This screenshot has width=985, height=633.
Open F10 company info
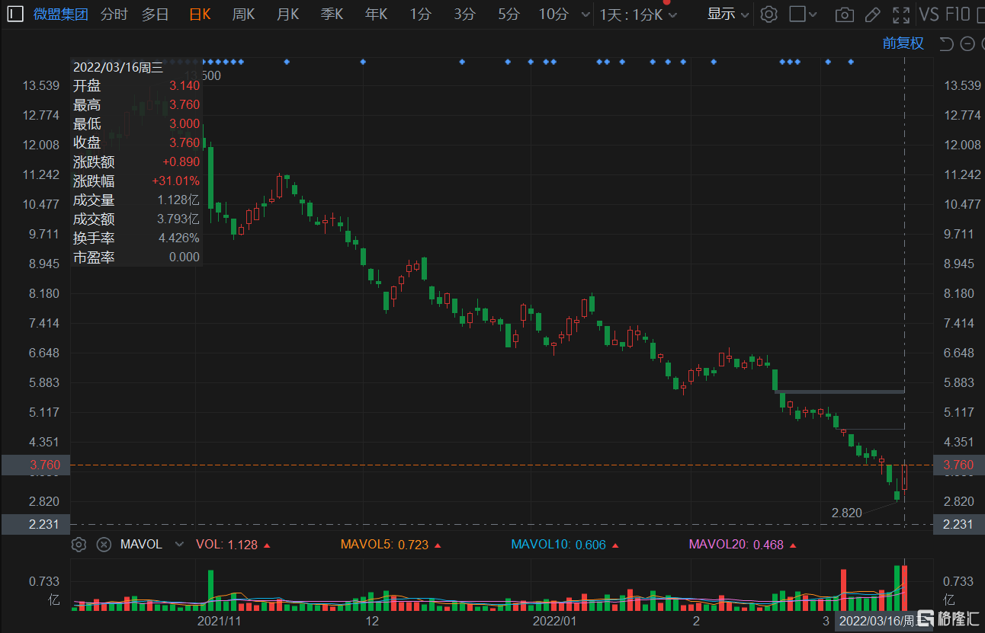click(x=958, y=14)
